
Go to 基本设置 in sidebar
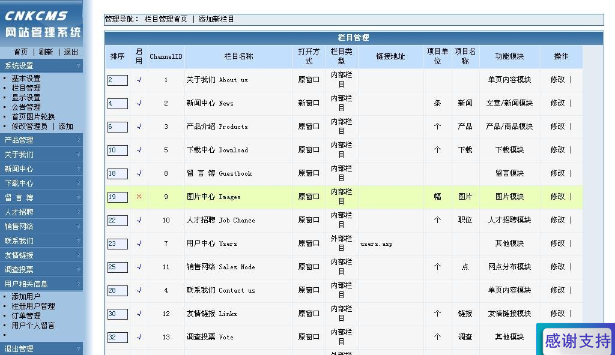point(26,79)
